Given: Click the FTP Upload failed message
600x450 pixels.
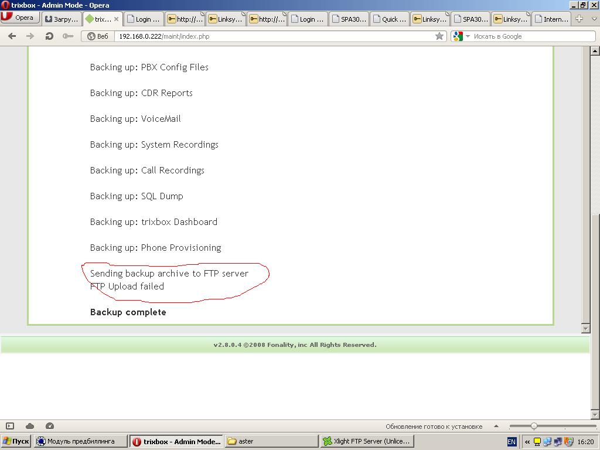Looking at the screenshot, I should click(x=127, y=286).
